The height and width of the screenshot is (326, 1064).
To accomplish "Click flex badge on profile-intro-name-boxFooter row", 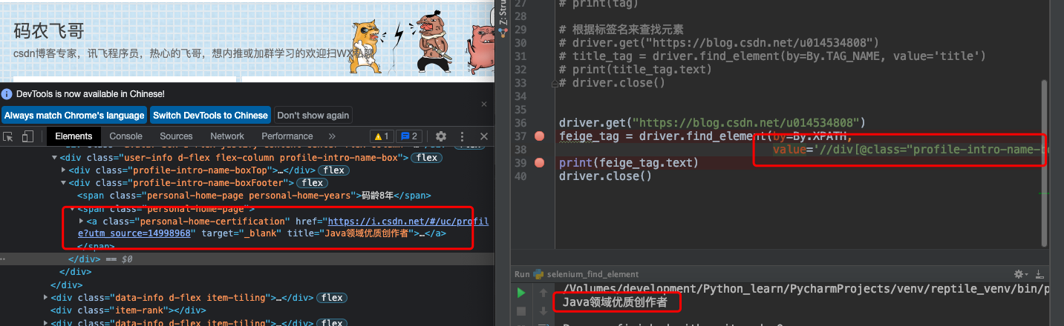I will coord(312,183).
